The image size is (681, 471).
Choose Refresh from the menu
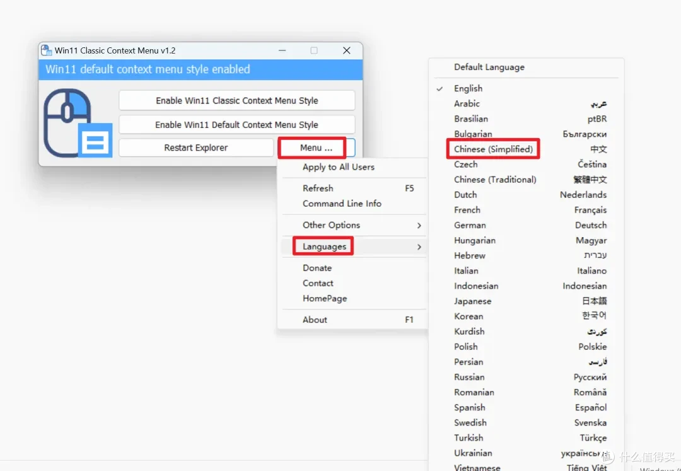pos(352,189)
